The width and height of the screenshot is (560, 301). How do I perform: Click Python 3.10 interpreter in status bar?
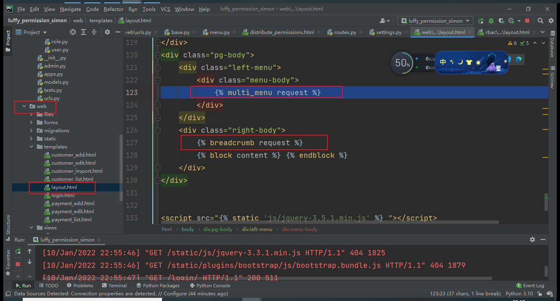[x=519, y=294]
